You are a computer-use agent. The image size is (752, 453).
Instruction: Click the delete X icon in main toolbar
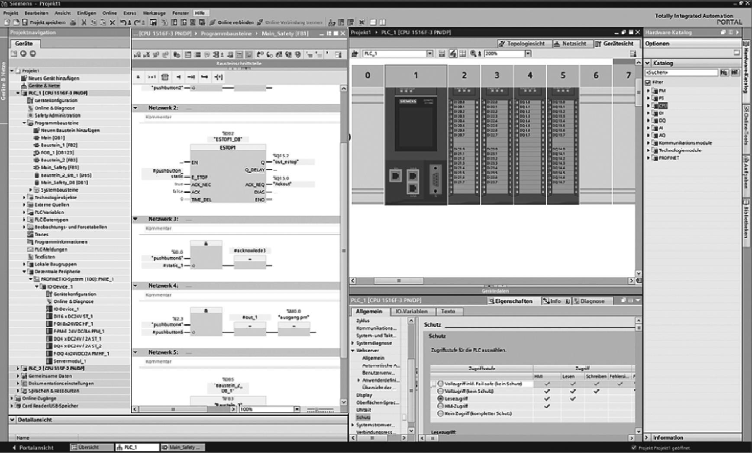[113, 22]
